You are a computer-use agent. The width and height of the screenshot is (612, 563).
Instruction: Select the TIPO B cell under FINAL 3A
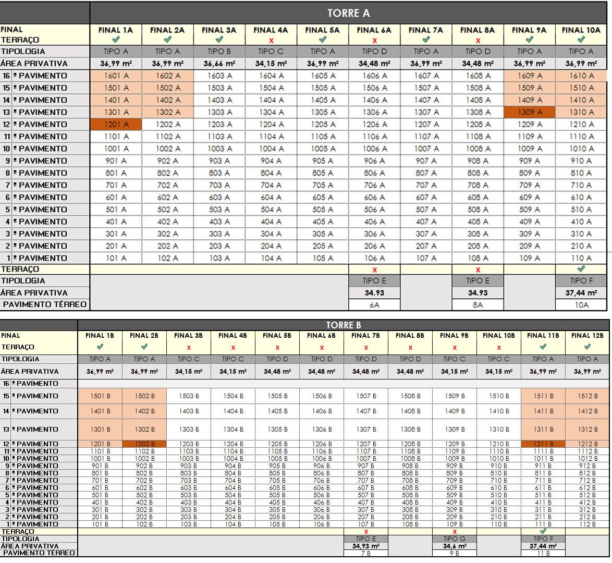tap(219, 52)
